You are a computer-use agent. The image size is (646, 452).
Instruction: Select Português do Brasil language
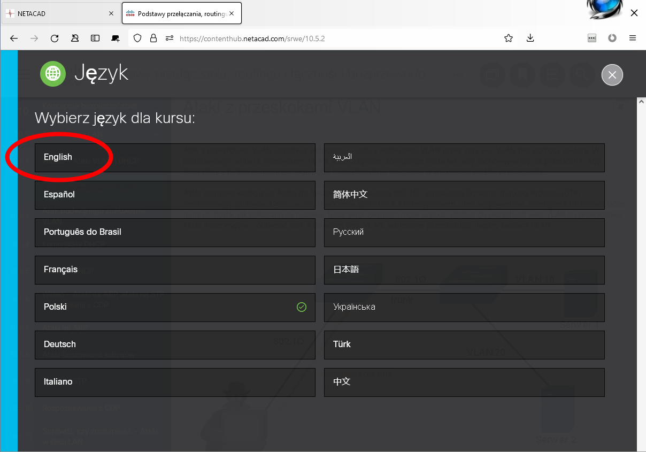(x=175, y=232)
